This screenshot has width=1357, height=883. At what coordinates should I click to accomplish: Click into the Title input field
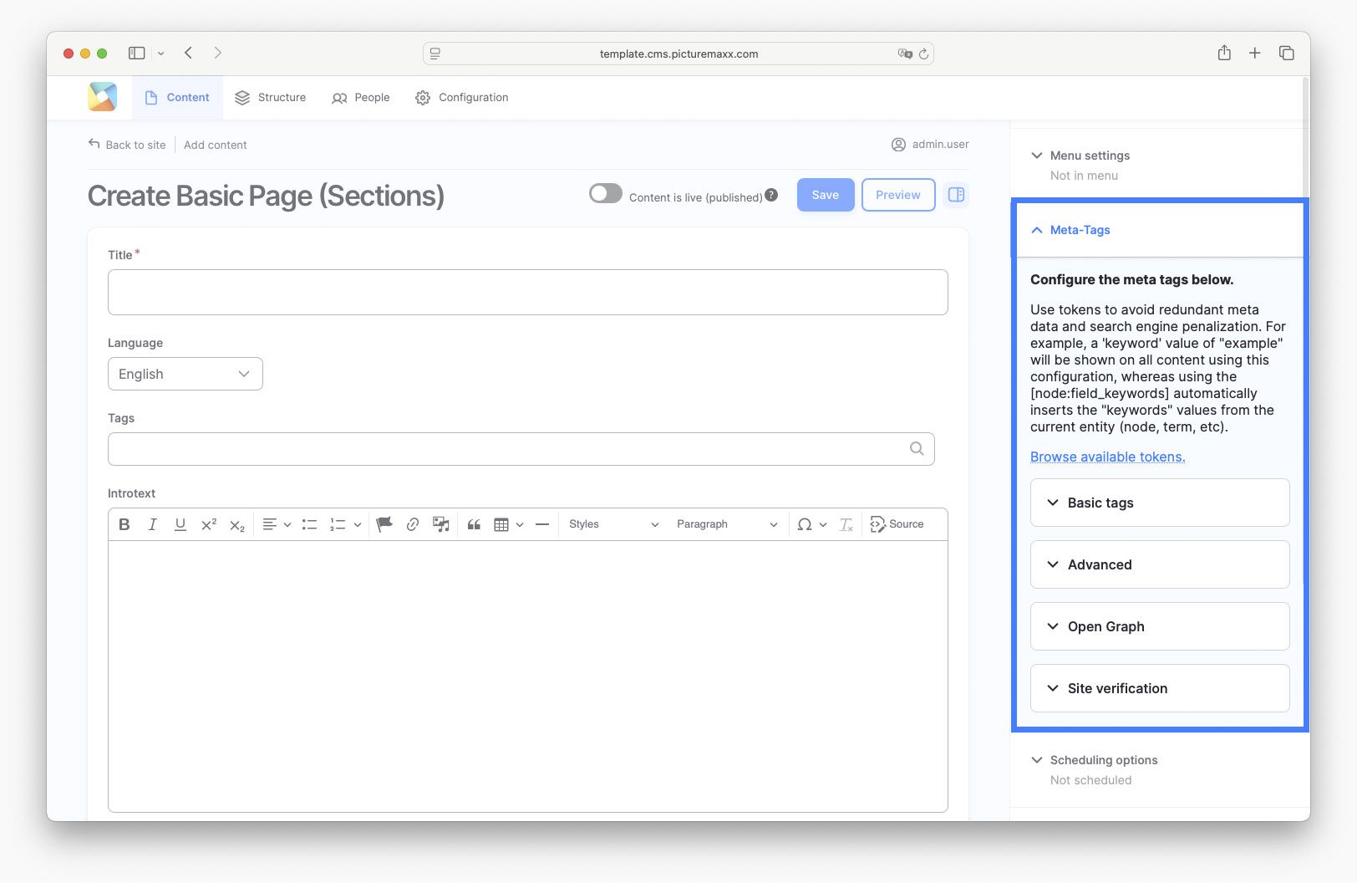(x=527, y=292)
